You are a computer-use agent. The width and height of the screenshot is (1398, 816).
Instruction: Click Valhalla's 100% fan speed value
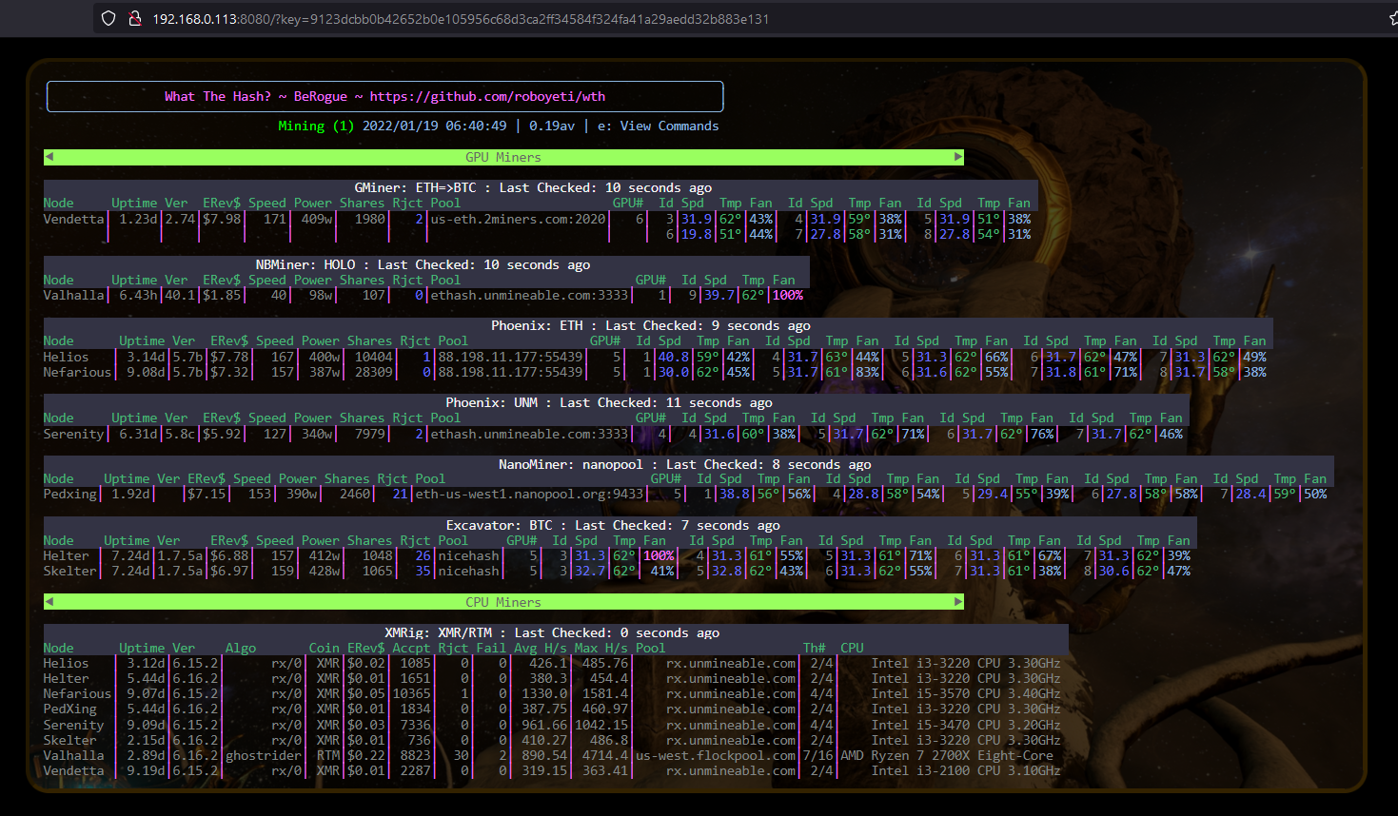coord(787,295)
